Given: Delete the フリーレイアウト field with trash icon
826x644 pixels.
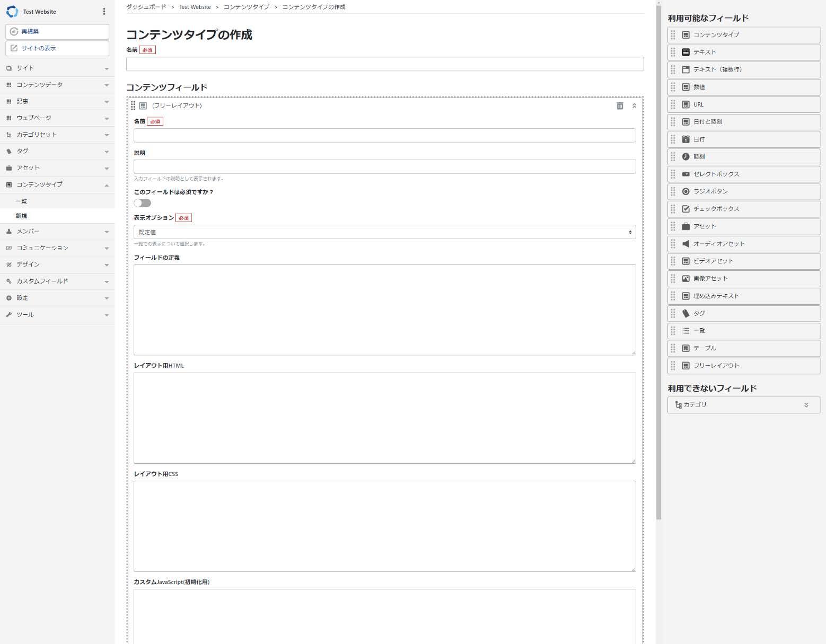Looking at the screenshot, I should click(x=620, y=105).
